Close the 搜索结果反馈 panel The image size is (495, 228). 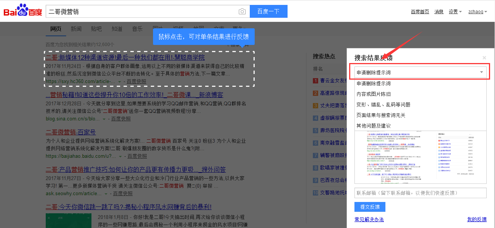484,58
